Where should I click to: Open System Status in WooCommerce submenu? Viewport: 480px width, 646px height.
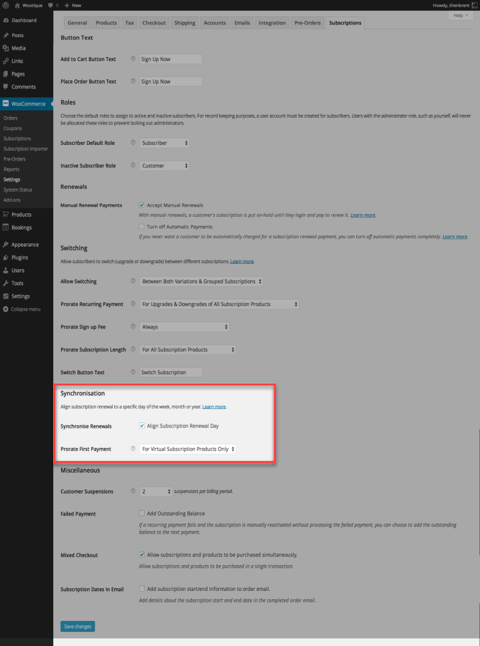tap(18, 190)
